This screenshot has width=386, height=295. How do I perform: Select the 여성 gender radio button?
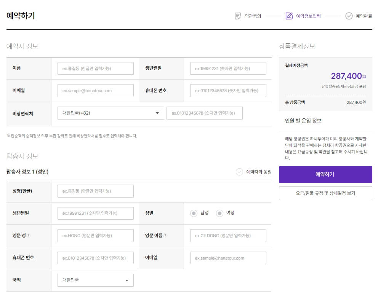click(x=220, y=213)
